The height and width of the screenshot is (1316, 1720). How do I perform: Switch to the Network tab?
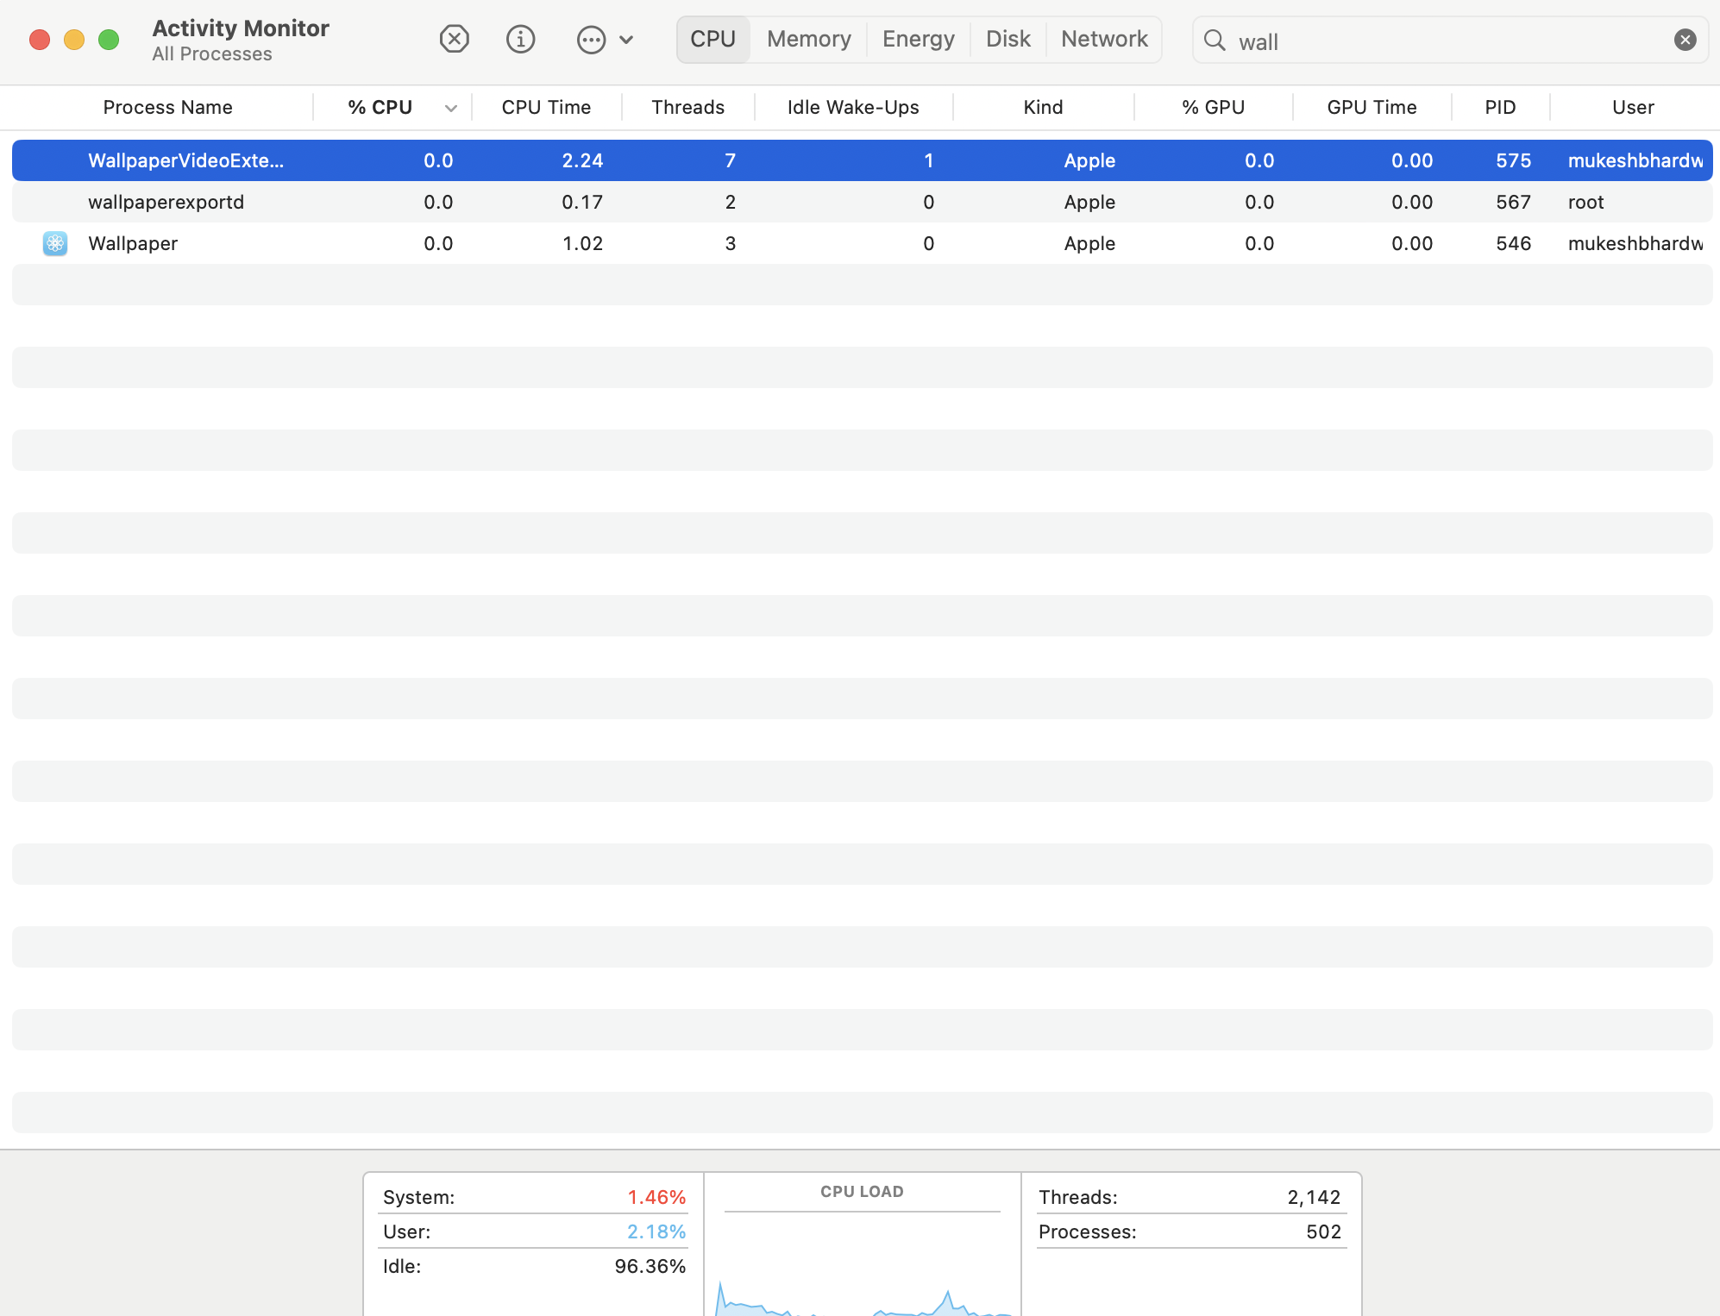point(1105,39)
